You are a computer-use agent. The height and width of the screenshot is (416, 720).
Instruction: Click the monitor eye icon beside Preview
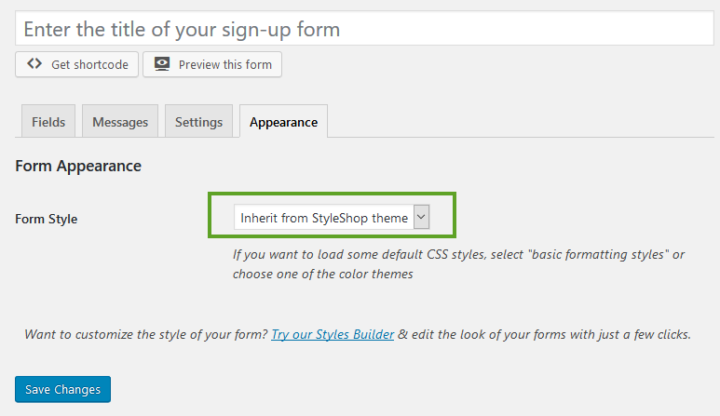point(162,64)
